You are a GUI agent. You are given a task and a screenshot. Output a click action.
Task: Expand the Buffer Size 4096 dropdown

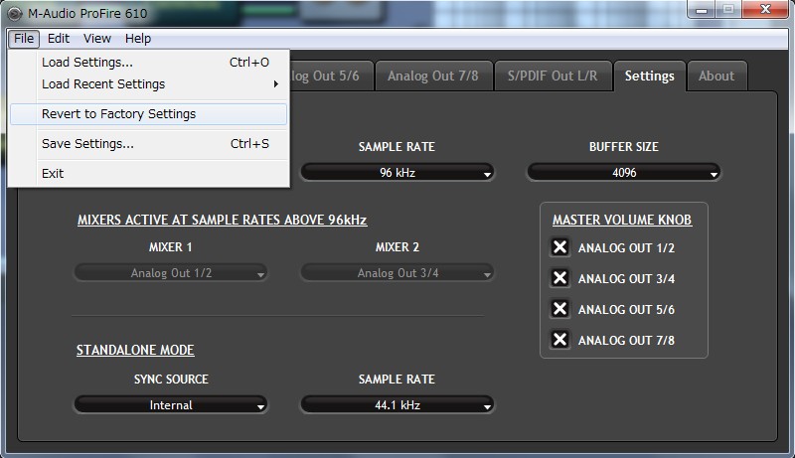pos(623,173)
